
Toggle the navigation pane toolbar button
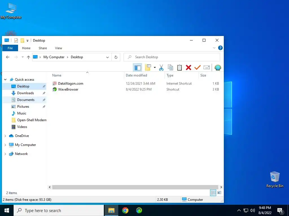point(137,67)
